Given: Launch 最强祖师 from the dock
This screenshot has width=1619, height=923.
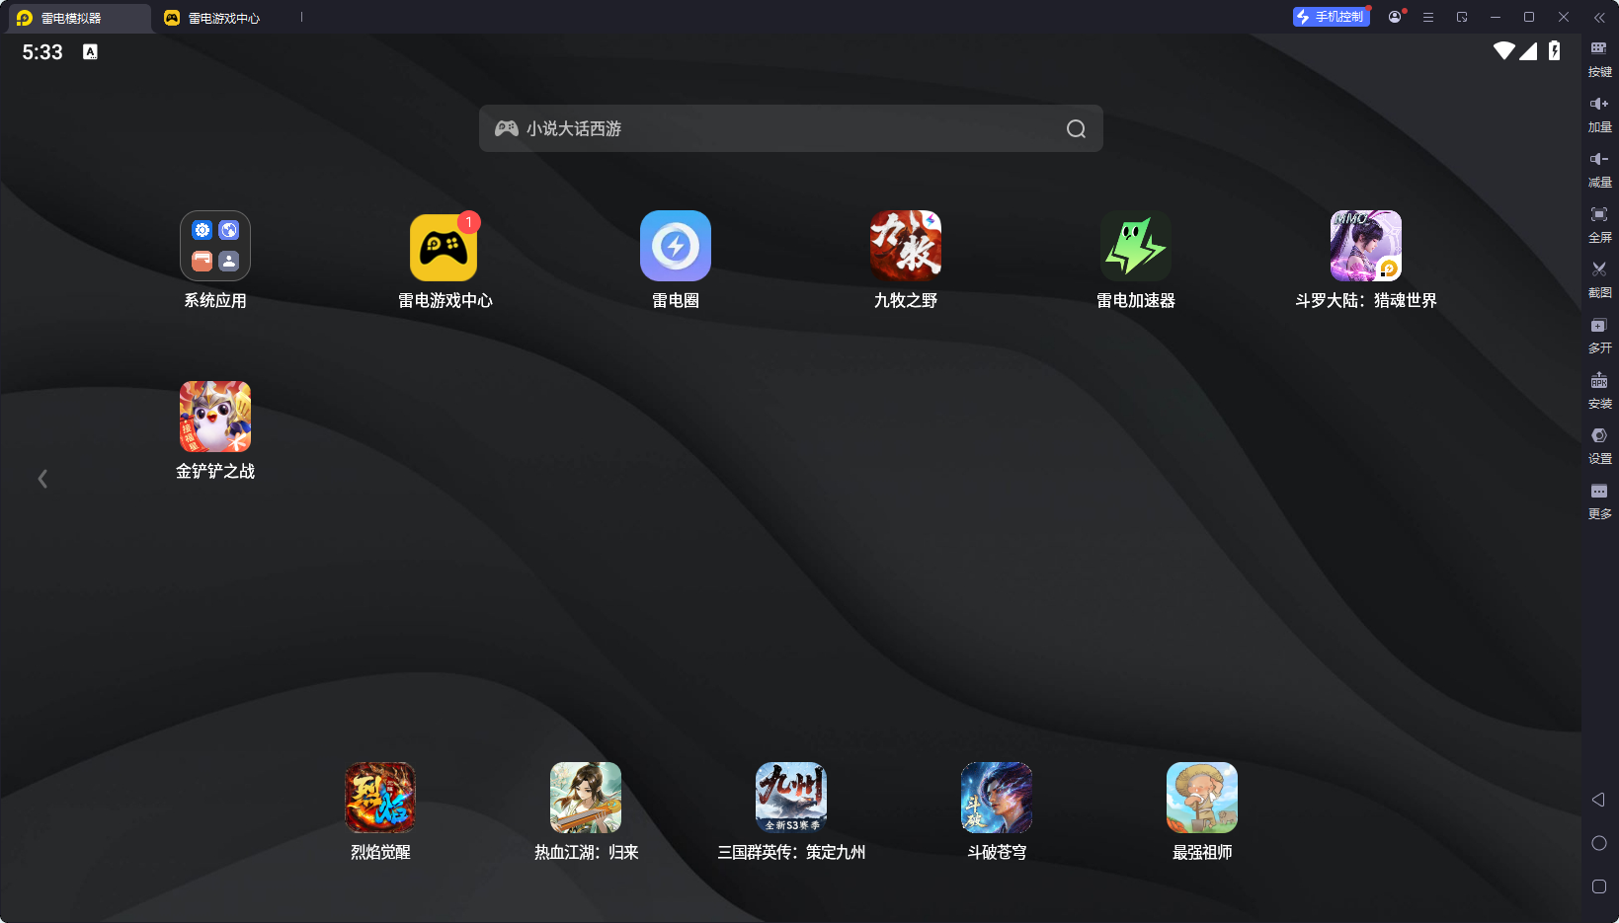Looking at the screenshot, I should pos(1202,798).
